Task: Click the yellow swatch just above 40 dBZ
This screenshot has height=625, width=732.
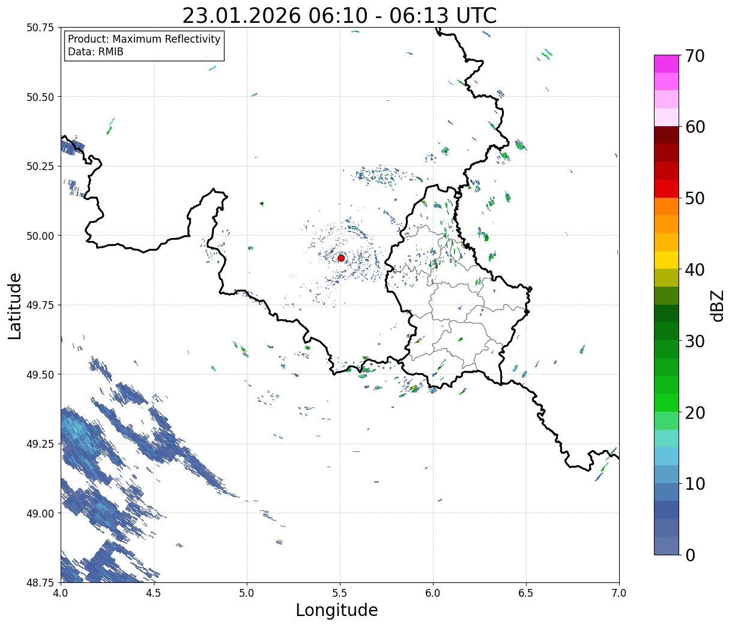Action: [x=667, y=260]
